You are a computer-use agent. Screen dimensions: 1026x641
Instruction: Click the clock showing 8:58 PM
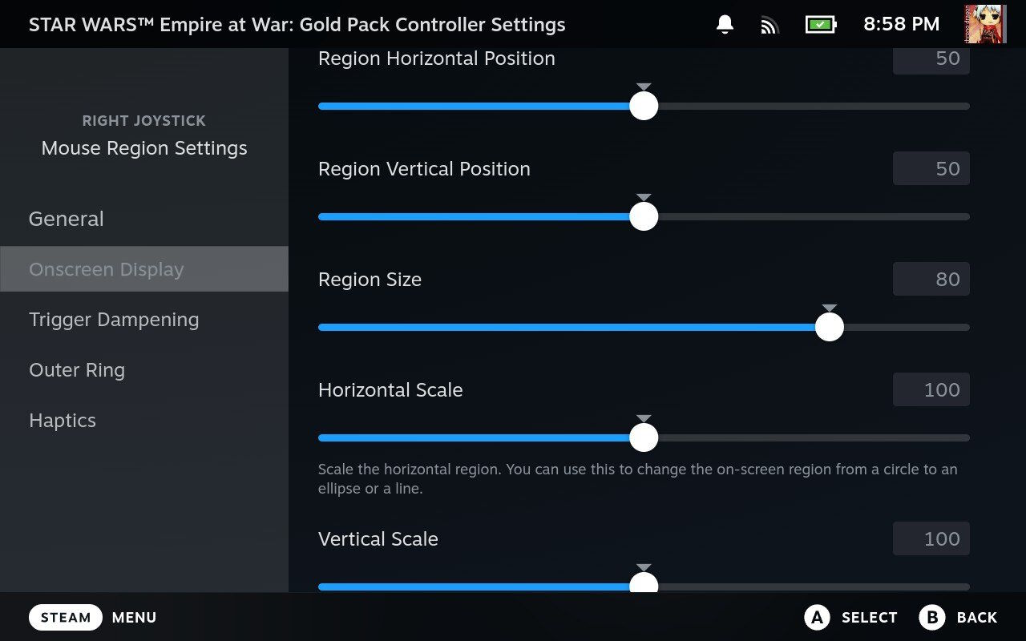pyautogui.click(x=901, y=24)
